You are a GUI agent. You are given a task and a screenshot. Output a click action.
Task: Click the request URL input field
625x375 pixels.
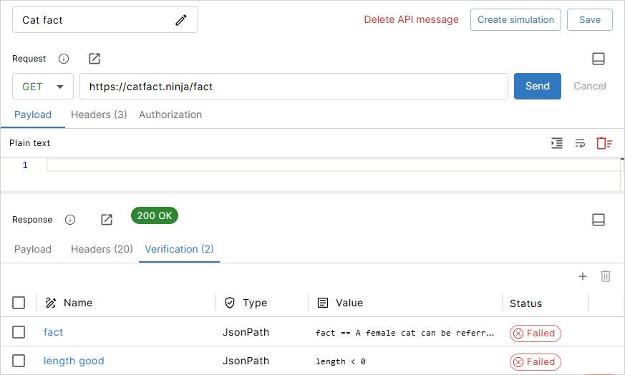(294, 87)
